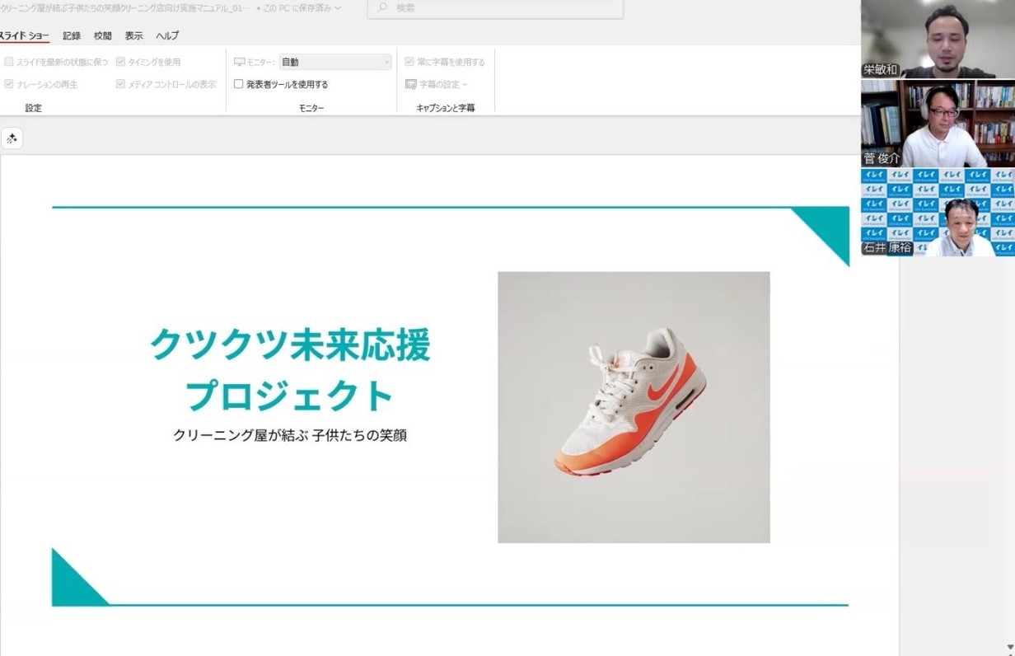Click the キャプションと字幕 group label
Screen dimensions: 1015x656
pyautogui.click(x=446, y=108)
